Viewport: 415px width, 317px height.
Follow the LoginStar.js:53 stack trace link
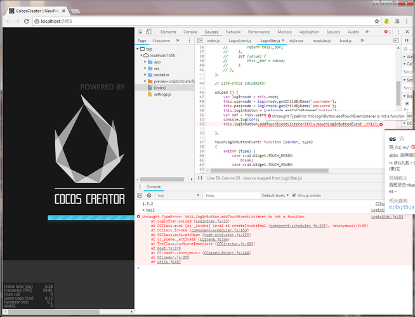click(213, 221)
